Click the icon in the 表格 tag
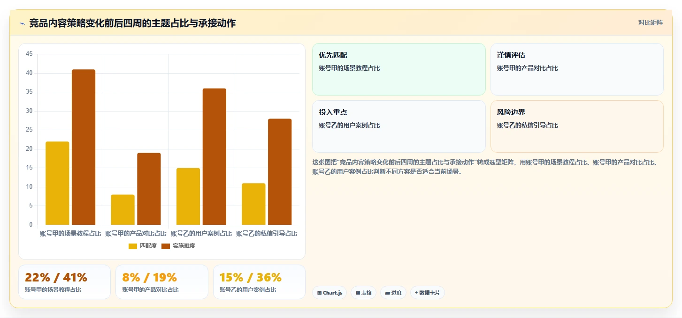This screenshot has width=682, height=318. (358, 293)
